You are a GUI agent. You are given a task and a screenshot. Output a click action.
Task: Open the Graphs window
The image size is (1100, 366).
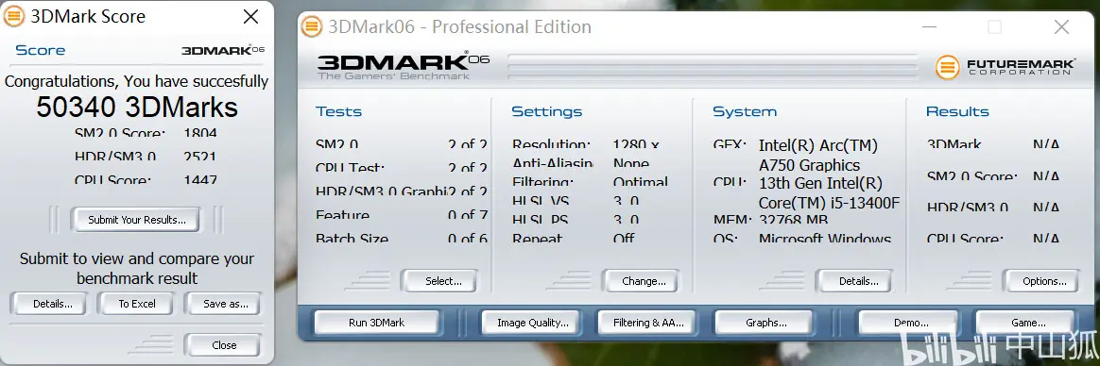[765, 323]
